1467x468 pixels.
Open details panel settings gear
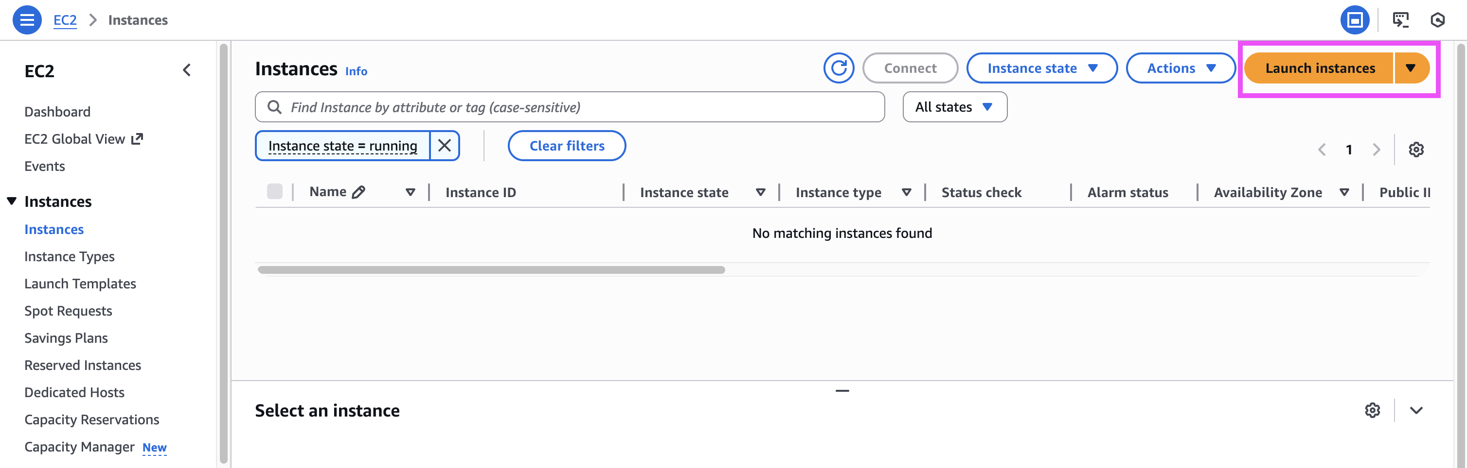(1373, 410)
